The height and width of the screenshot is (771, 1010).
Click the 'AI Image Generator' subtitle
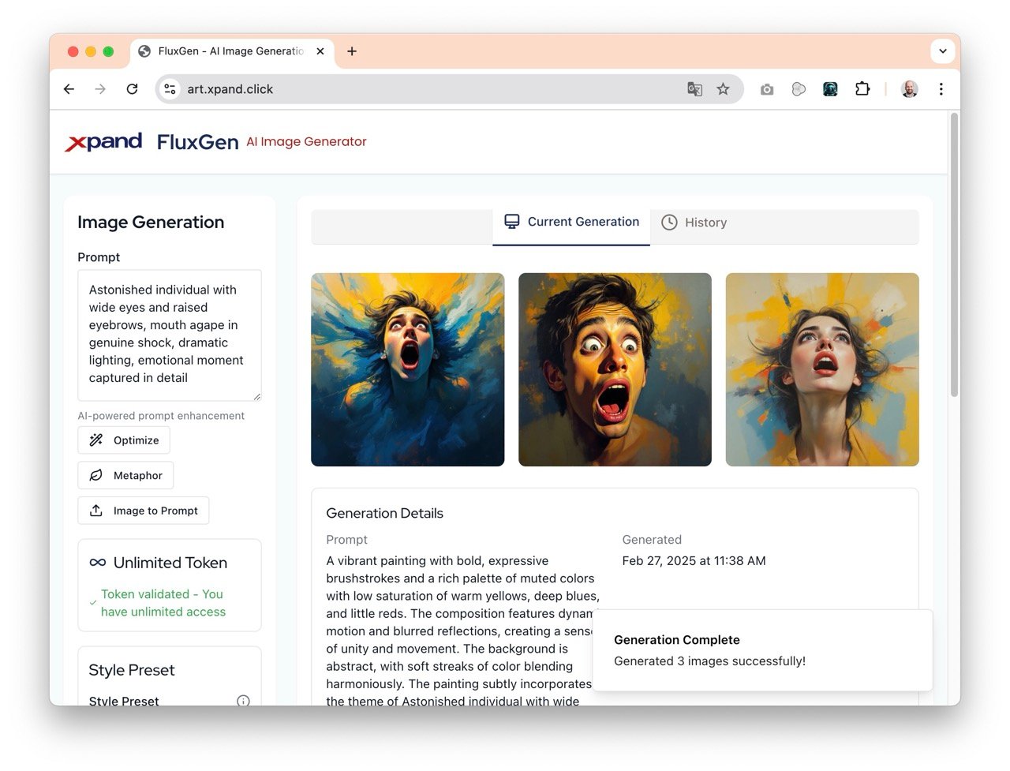(x=306, y=141)
